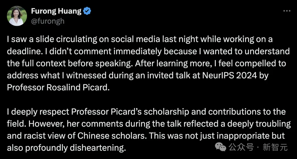297x159 pixels.
Task: Click the word deadline in the second line
Action: click(21, 51)
